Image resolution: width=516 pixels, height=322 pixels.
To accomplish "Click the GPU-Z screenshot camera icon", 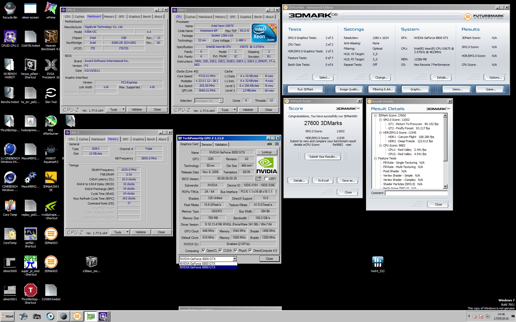I will point(269,144).
